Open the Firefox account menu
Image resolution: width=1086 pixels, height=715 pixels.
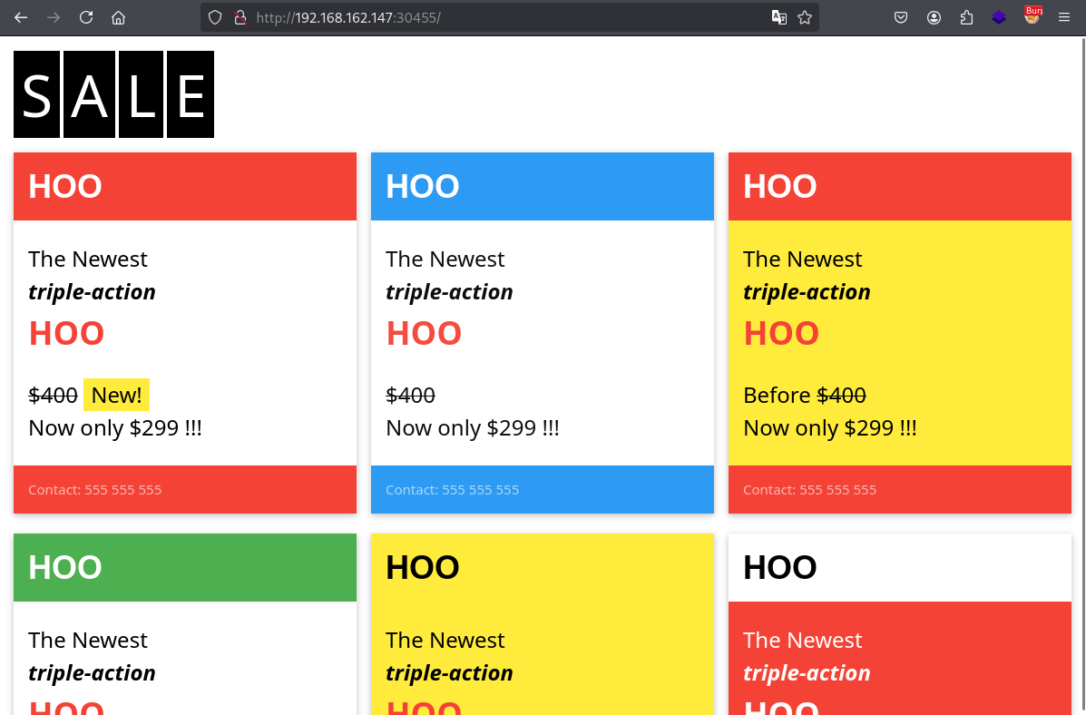[x=934, y=17]
